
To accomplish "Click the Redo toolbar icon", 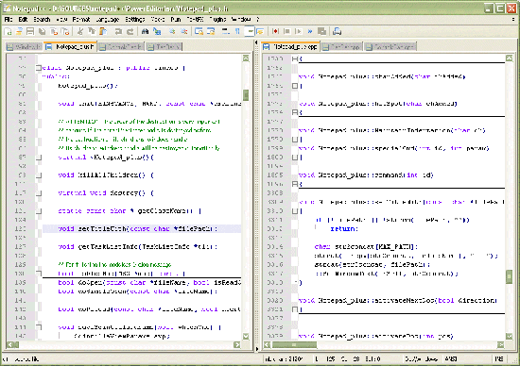I will [x=130, y=31].
